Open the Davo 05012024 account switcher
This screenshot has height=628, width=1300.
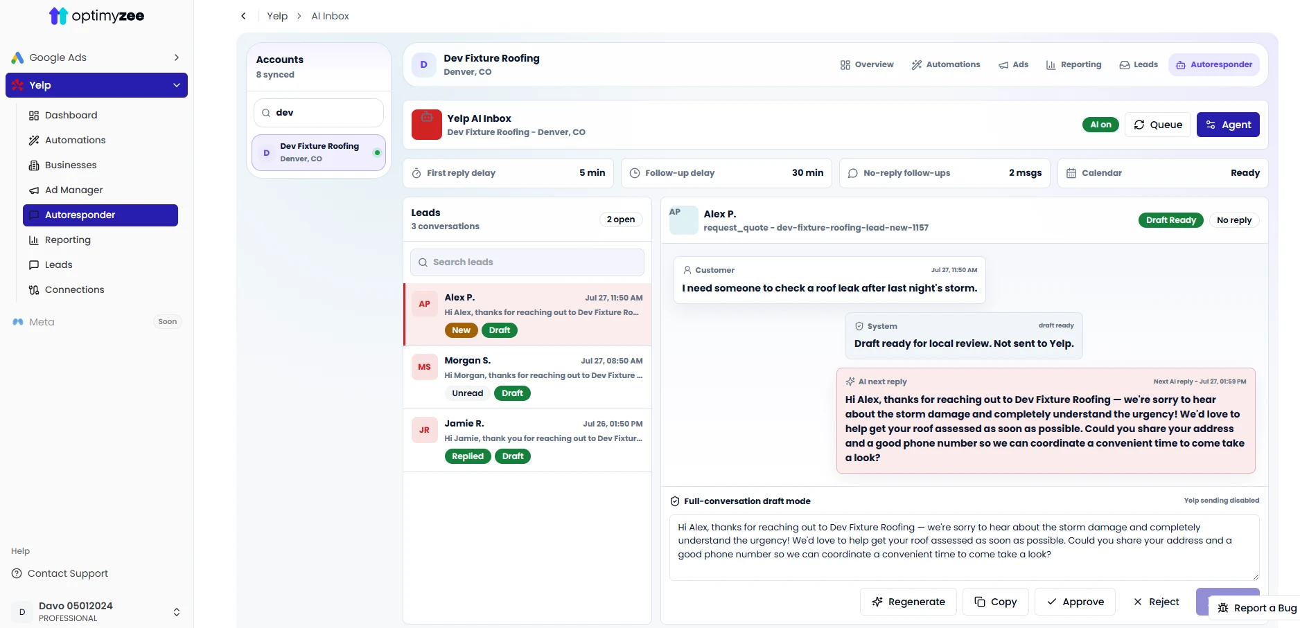pyautogui.click(x=96, y=611)
